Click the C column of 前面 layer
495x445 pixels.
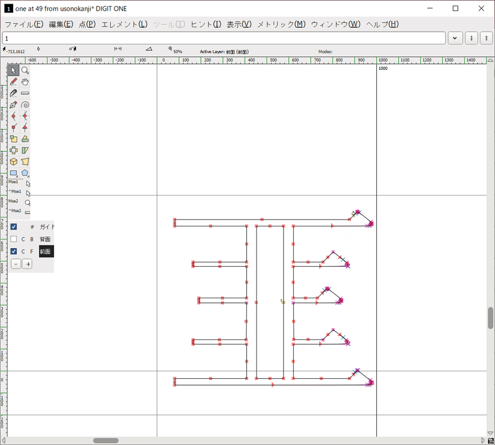click(x=23, y=251)
